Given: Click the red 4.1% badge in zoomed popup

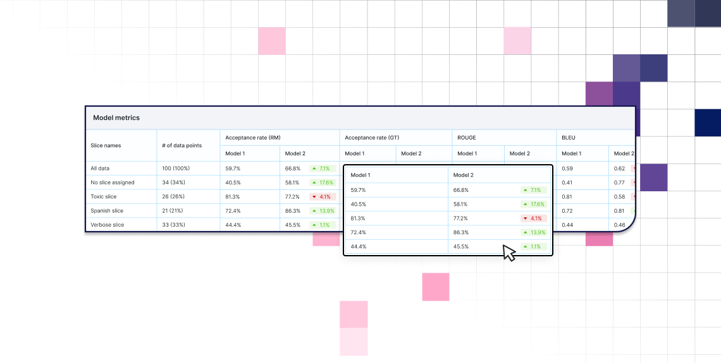Looking at the screenshot, I should [534, 218].
